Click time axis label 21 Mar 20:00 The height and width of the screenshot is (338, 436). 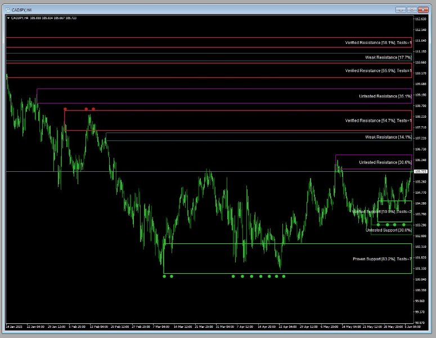point(204,327)
